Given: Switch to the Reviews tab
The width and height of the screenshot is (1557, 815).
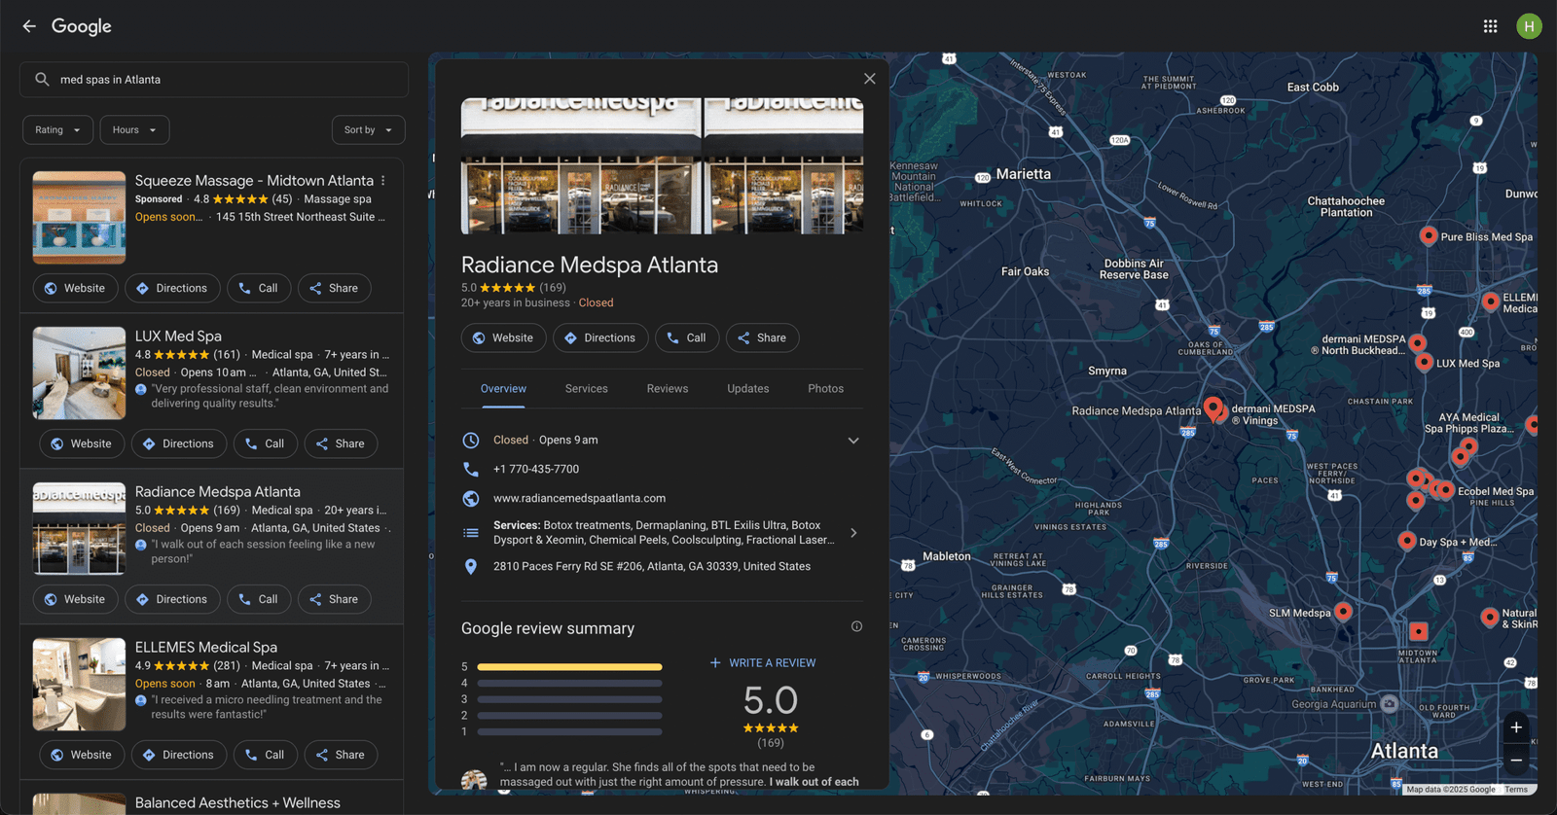Looking at the screenshot, I should [x=668, y=389].
